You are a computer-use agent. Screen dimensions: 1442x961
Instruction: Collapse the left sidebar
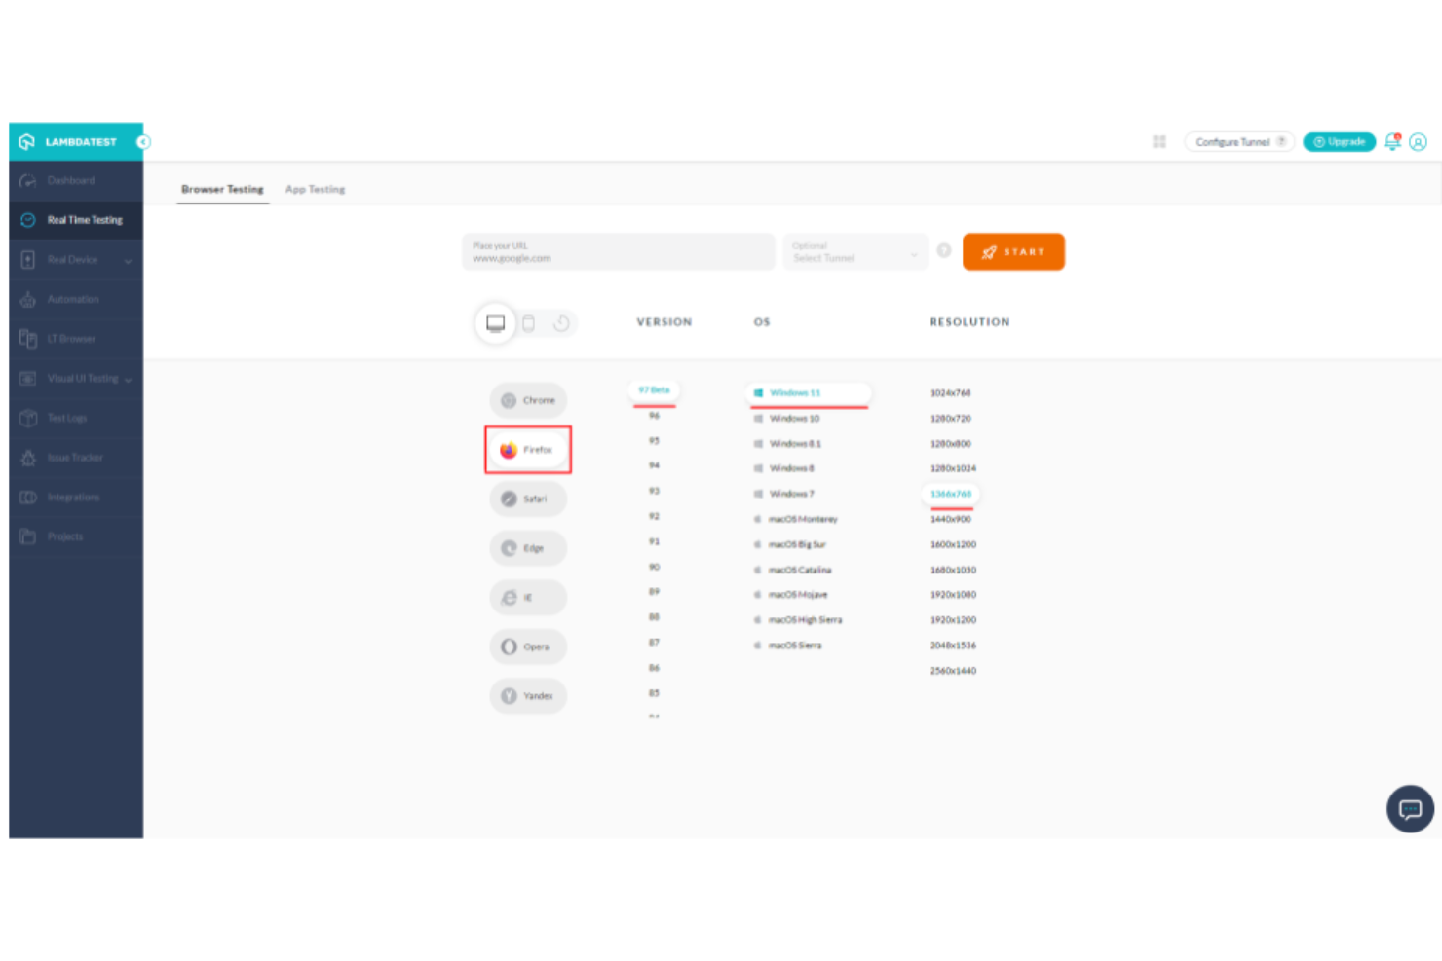coord(143,142)
